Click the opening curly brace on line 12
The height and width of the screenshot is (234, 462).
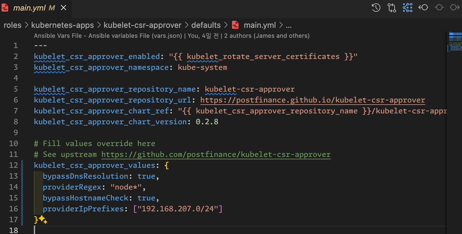(167, 165)
